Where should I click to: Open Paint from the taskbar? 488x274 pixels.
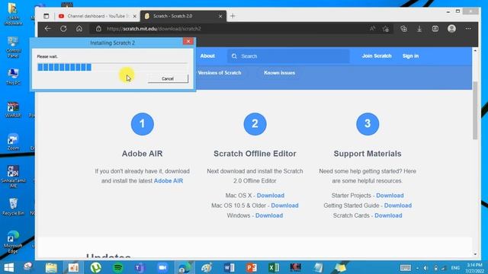207,267
